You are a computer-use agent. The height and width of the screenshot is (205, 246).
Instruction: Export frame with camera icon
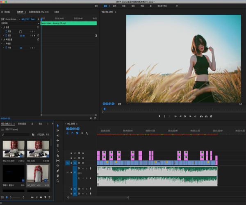(211, 116)
